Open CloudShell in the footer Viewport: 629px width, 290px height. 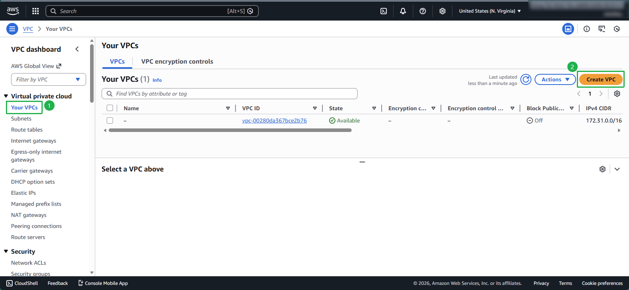[22, 283]
